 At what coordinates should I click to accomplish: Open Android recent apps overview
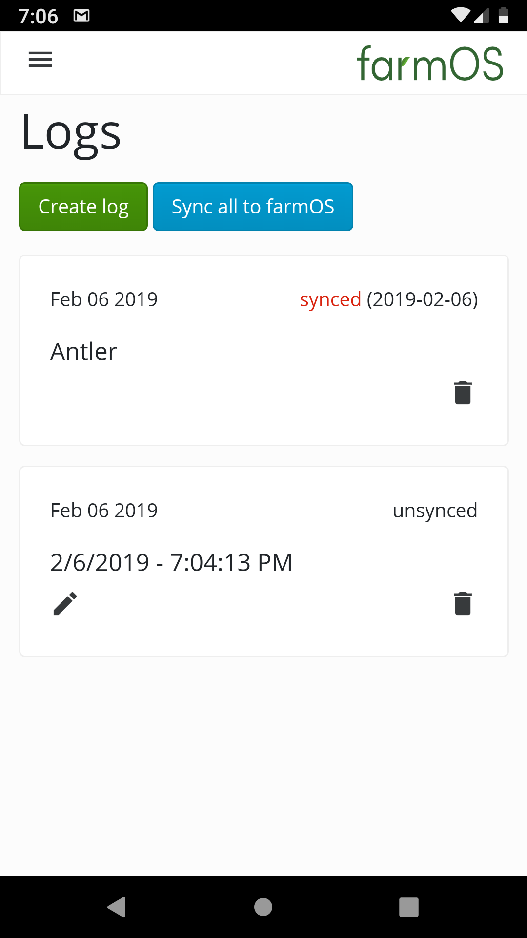click(409, 907)
